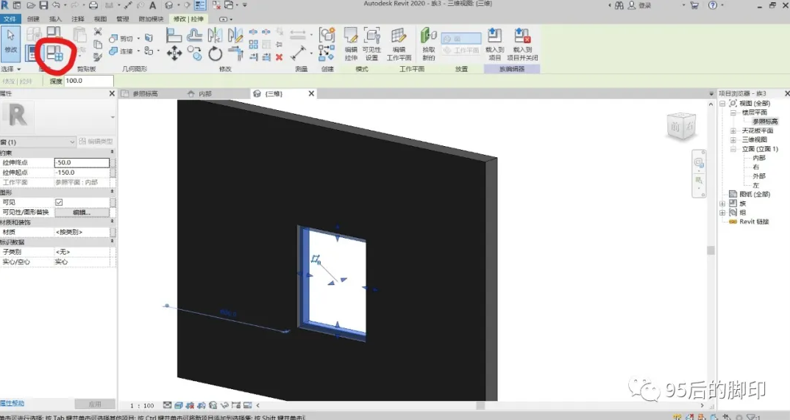
Task: Click the detail level icon in view control bar
Action: (x=167, y=405)
